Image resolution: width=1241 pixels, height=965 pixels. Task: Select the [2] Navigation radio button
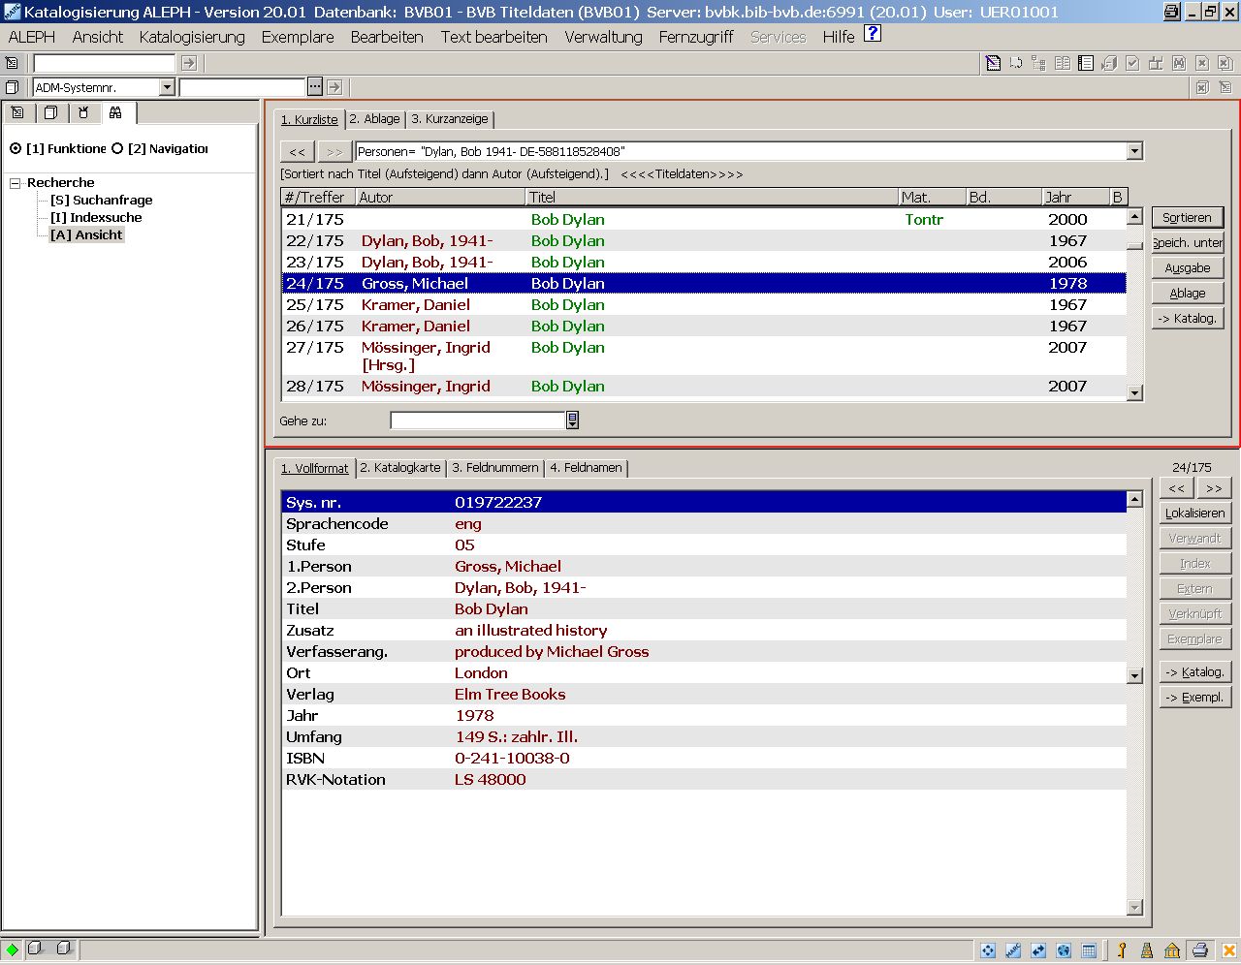click(117, 148)
